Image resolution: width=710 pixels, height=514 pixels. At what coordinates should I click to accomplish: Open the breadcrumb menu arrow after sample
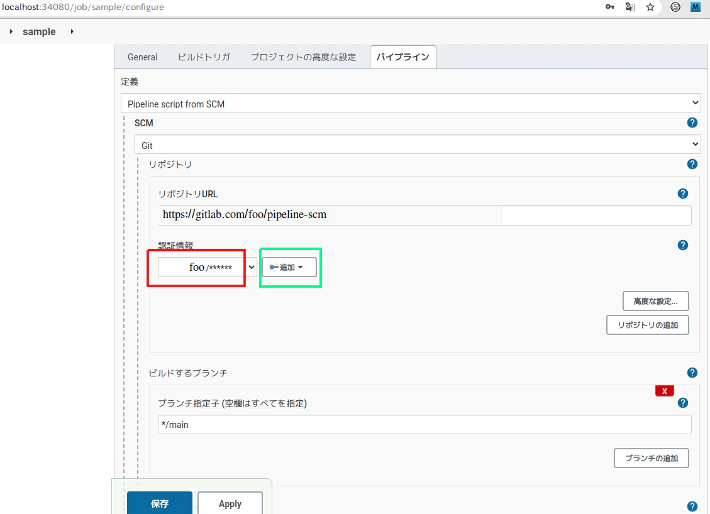coord(72,31)
